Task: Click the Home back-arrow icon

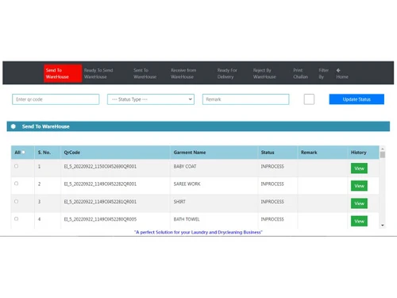Action: [x=338, y=70]
